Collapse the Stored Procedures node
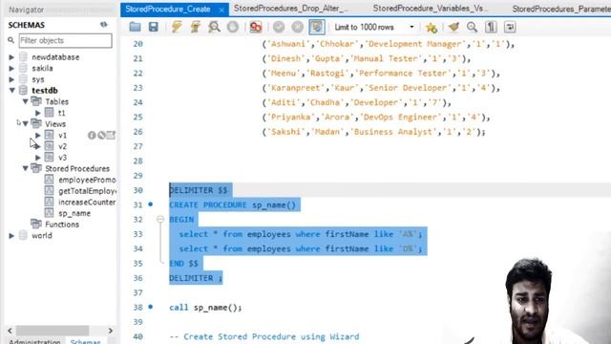The width and height of the screenshot is (611, 344). 26,169
